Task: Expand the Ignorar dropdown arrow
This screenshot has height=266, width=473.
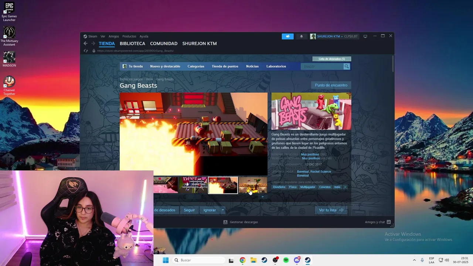Action: click(x=222, y=210)
